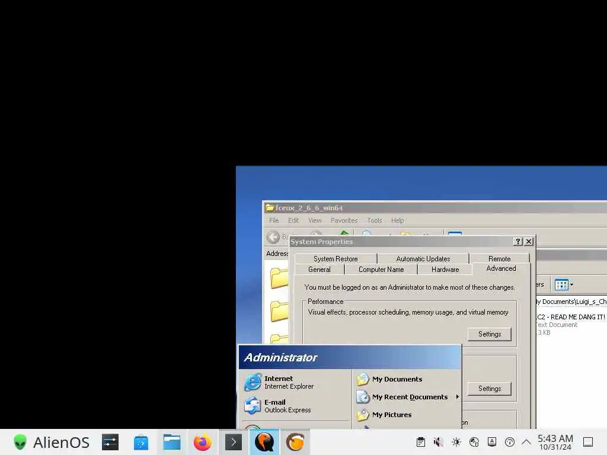The image size is (607, 455).
Task: Click the second Settings button below Performance
Action: coord(490,389)
